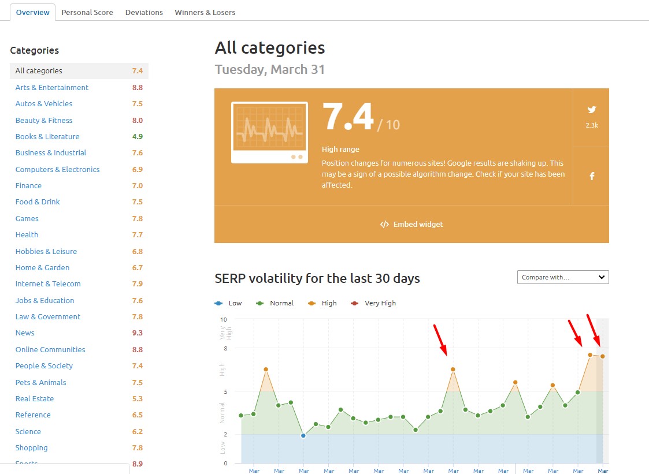
Task: Open the 'Compare with...' dropdown
Action: pos(563,278)
